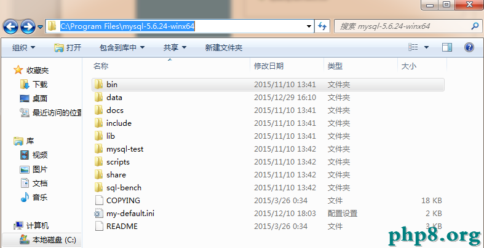Click the 配置设置 type cell
Screen dimensions: 484x248
343,214
